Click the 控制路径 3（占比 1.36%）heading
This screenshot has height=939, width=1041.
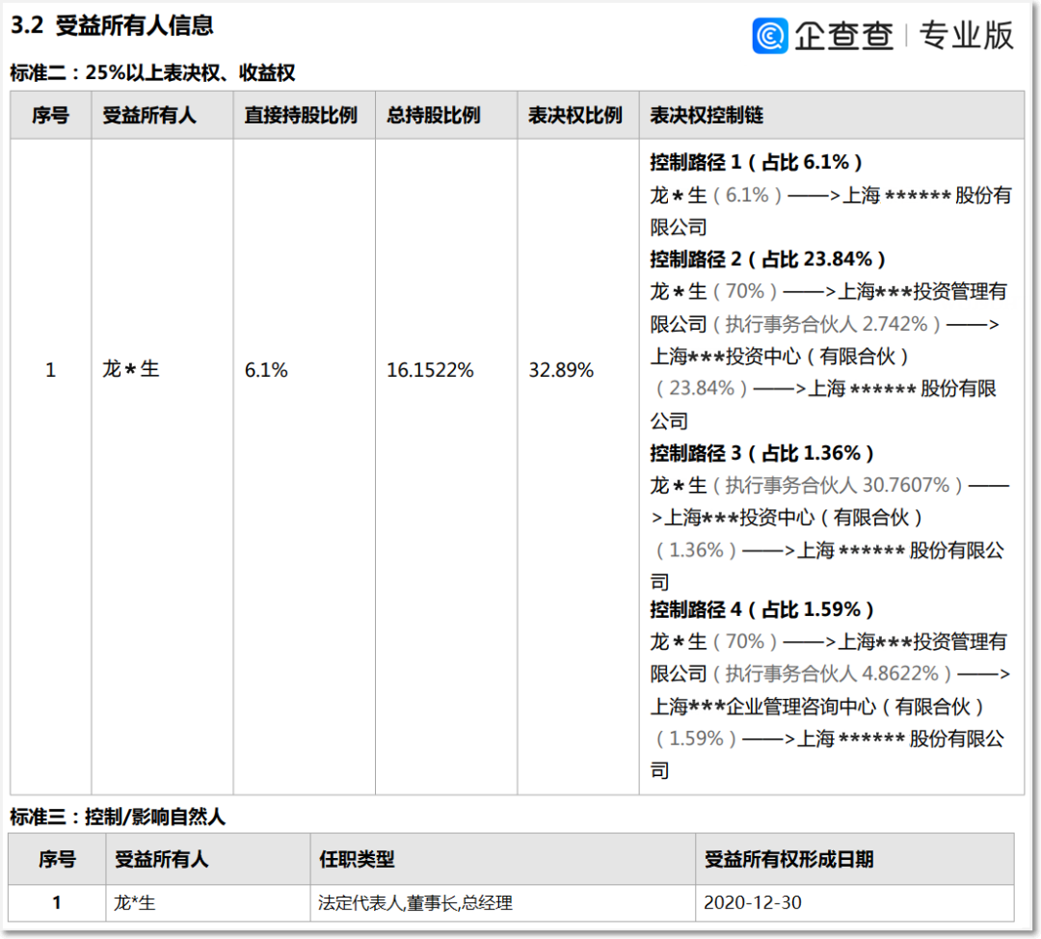click(x=761, y=453)
